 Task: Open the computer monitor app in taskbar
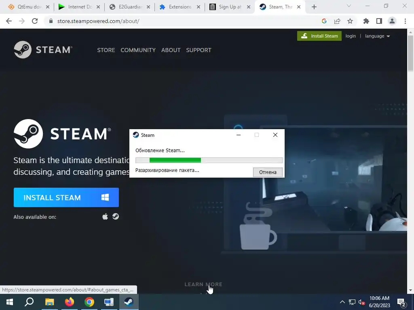click(109, 302)
